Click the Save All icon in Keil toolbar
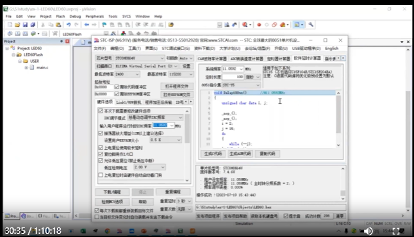This screenshot has width=414, height=237. click(33, 25)
